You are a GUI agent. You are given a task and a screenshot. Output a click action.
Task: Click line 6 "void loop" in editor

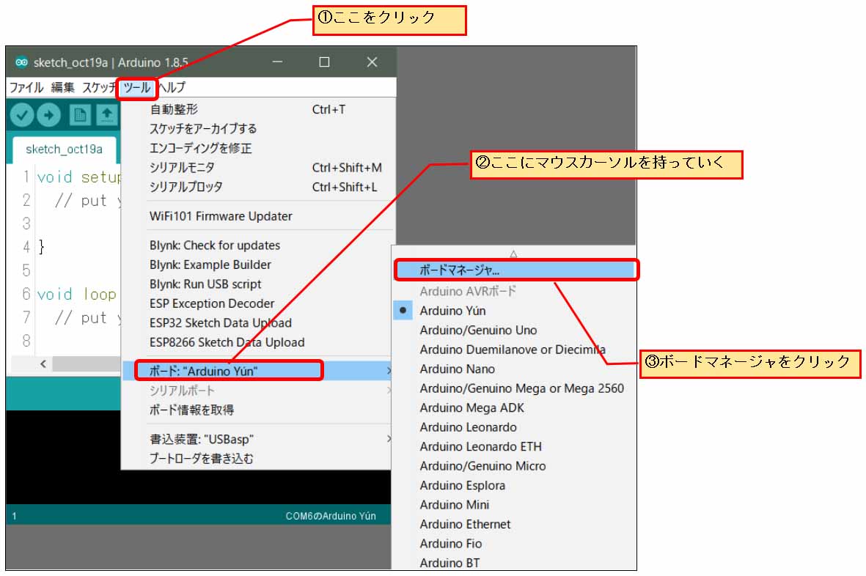[77, 294]
